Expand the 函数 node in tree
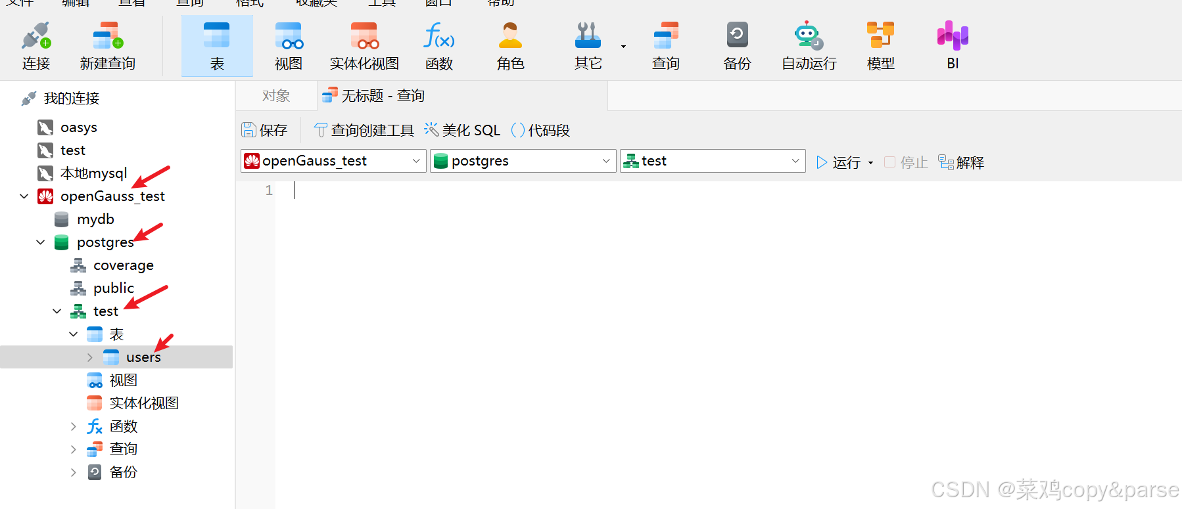The image size is (1182, 509). point(74,427)
